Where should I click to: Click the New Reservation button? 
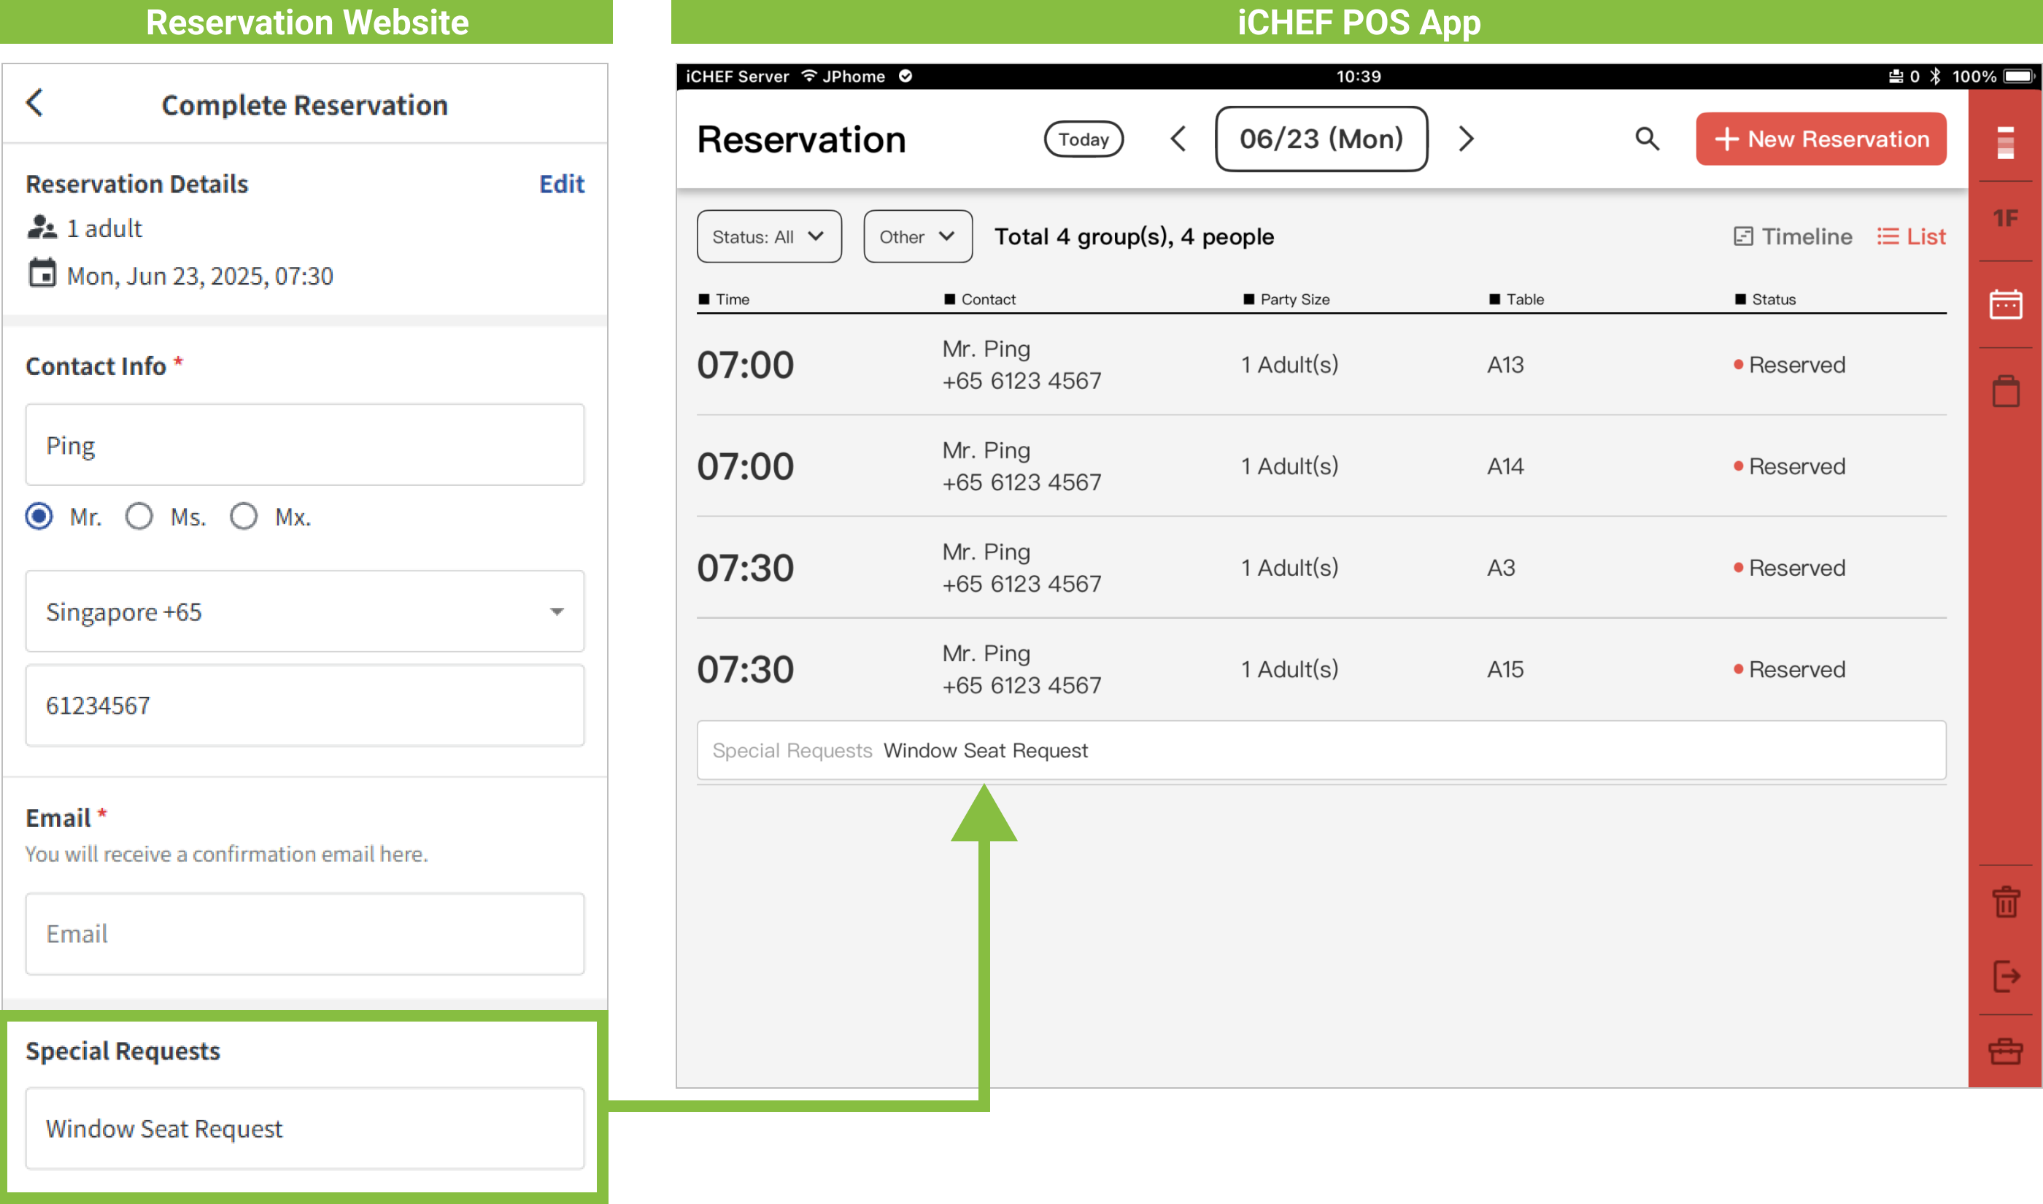[1820, 139]
